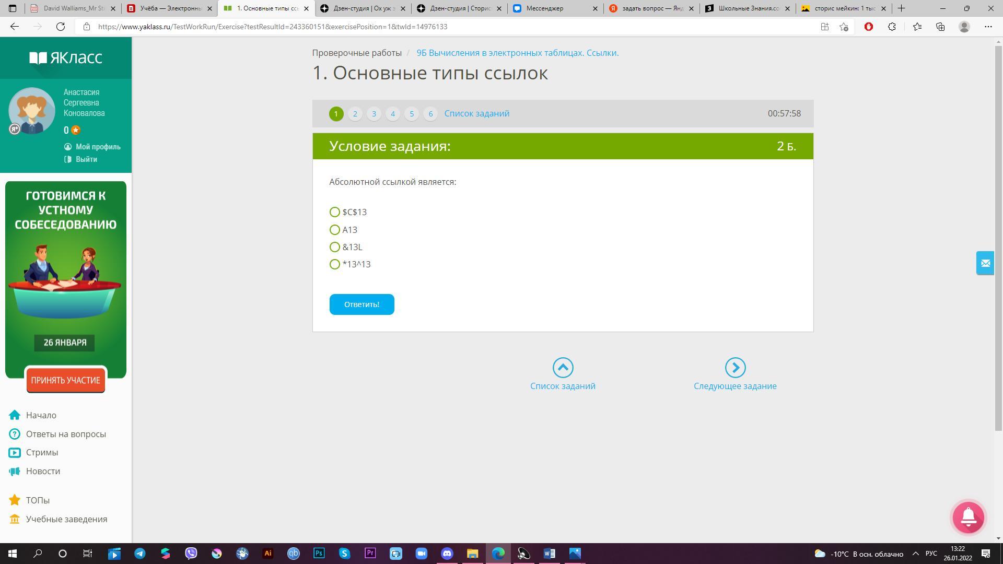Expand hidden system tray icons chevron
This screenshot has height=564, width=1003.
coord(915,554)
